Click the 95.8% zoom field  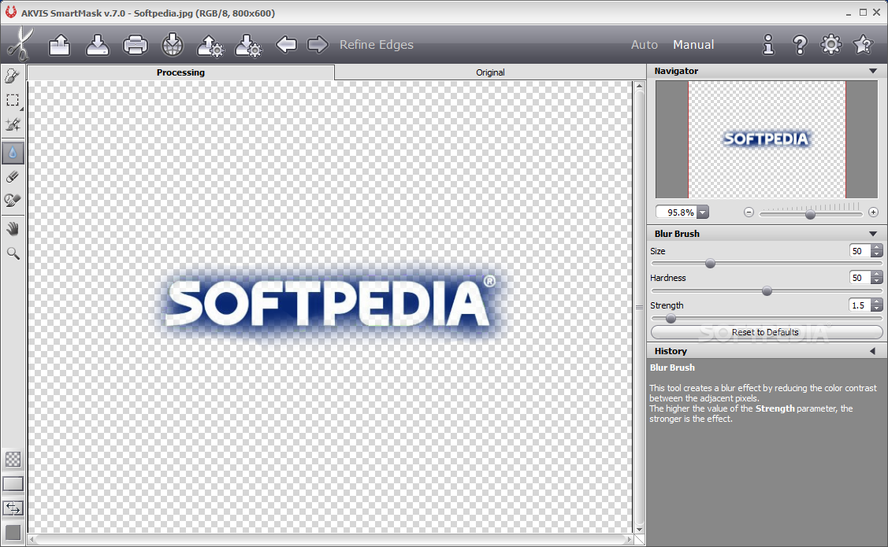coord(677,213)
